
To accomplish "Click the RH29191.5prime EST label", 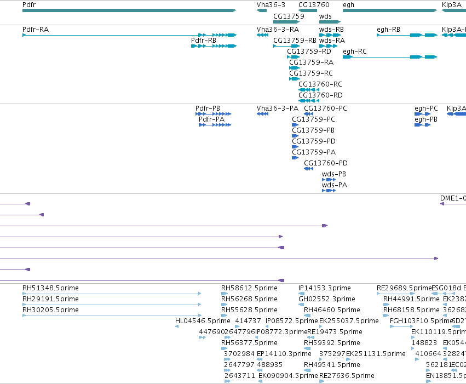I will pos(50,299).
